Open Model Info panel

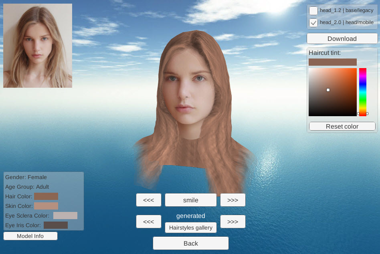[30, 236]
